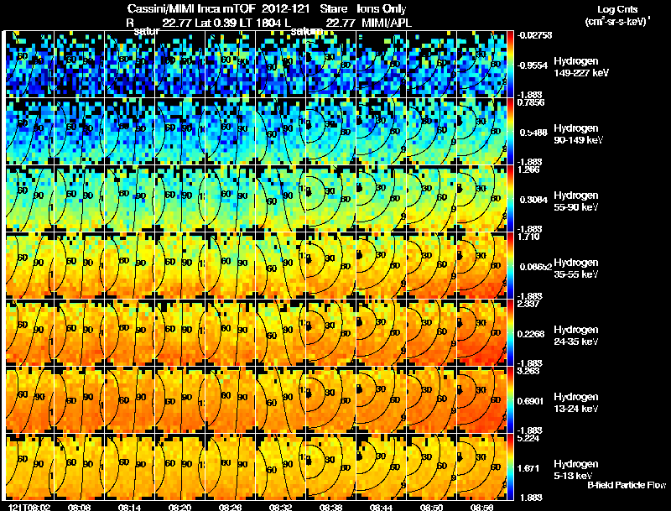Select the 35-55 keV image in the 08:56 column

point(481,266)
